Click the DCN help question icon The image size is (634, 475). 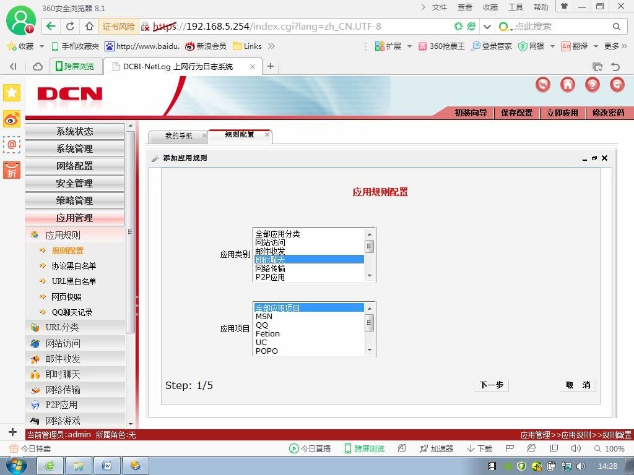tap(593, 84)
